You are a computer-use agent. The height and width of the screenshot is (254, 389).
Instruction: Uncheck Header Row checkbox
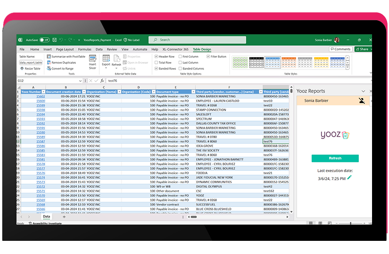point(156,57)
